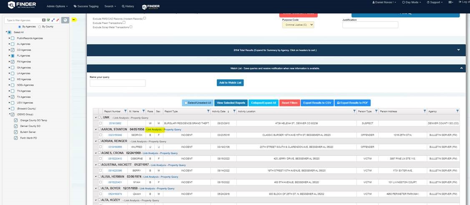Expand the Total Results summary chevron

point(458,50)
